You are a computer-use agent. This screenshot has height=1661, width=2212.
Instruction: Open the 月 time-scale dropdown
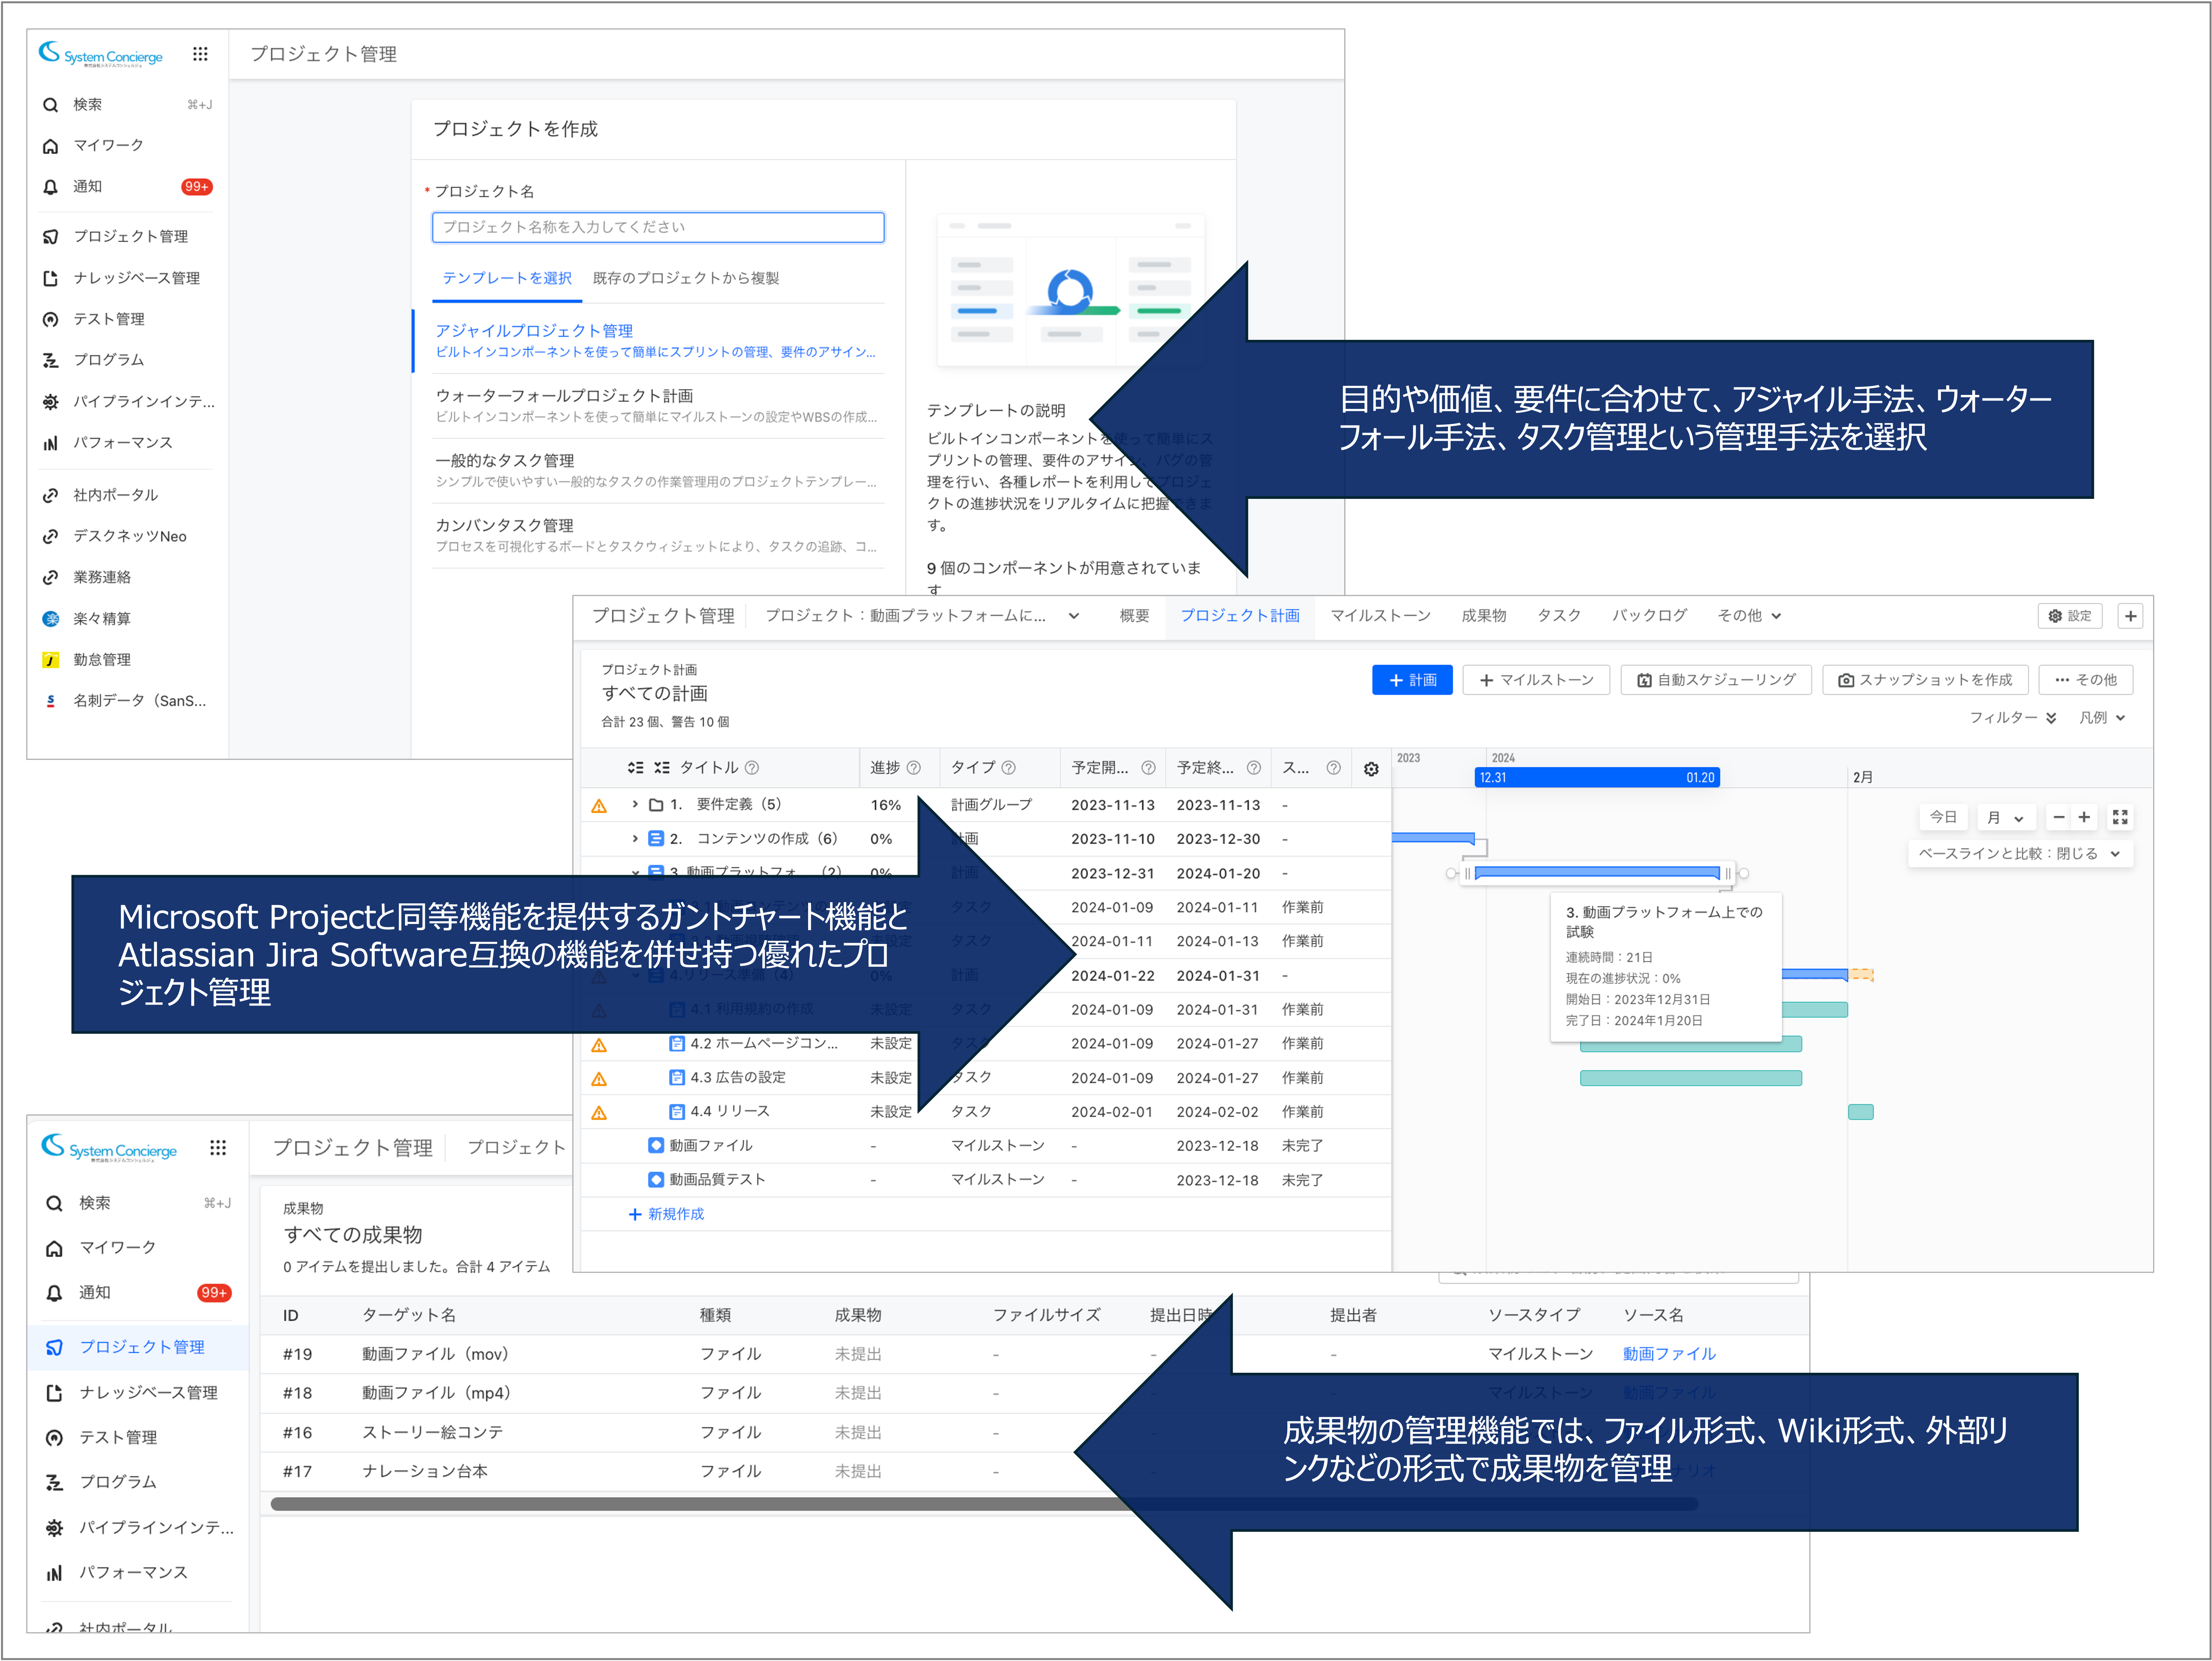[2005, 818]
